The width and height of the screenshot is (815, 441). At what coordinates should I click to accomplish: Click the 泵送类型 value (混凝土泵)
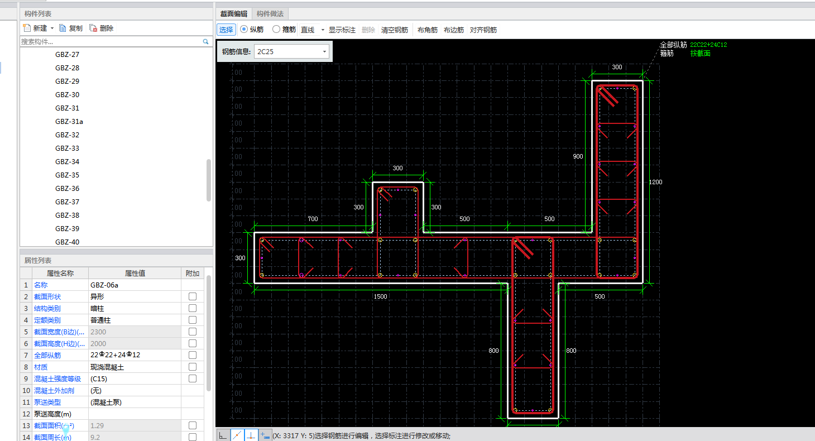[x=135, y=402]
